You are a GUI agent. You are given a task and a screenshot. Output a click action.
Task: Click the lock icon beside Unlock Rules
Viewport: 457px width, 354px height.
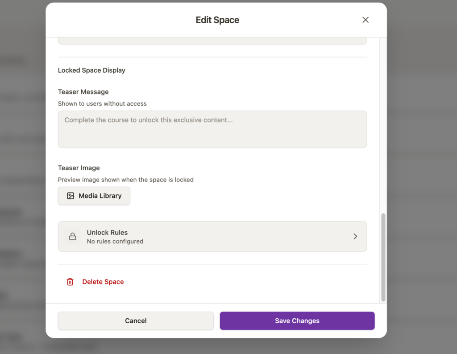point(72,237)
